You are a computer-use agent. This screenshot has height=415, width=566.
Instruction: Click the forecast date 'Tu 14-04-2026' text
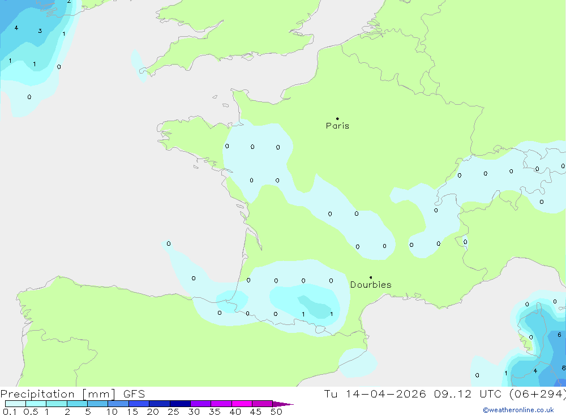click(x=375, y=393)
